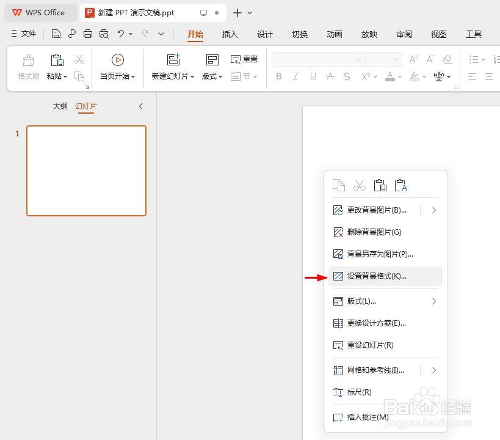This screenshot has height=440, width=500.
Task: Open the font size dropdown
Action: pos(396,59)
